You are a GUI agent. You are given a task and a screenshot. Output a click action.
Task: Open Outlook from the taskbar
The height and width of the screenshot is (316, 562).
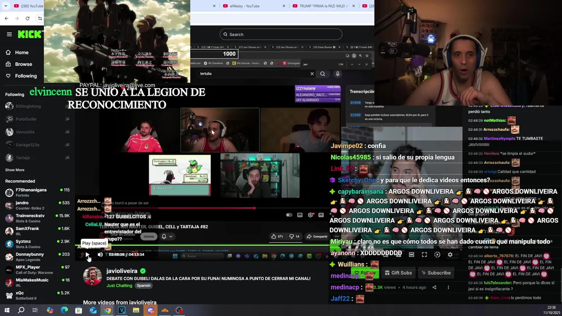tap(93, 310)
